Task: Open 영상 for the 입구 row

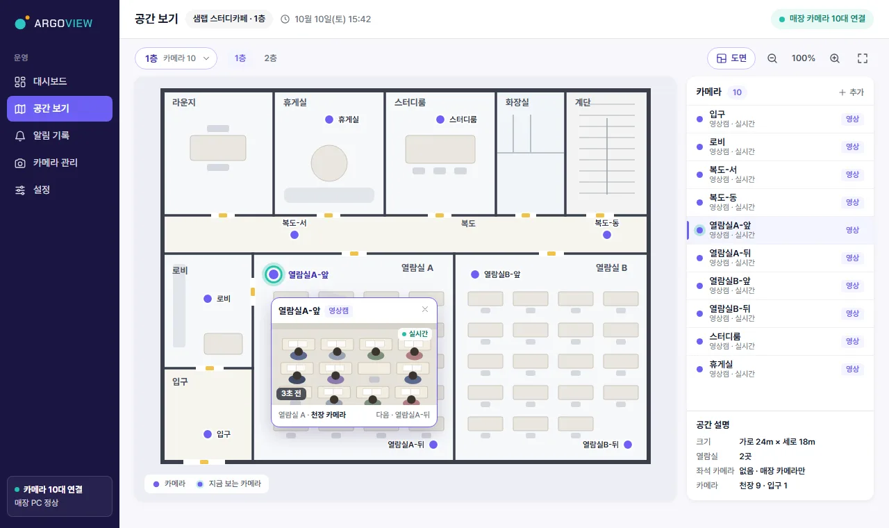Action: pos(852,119)
